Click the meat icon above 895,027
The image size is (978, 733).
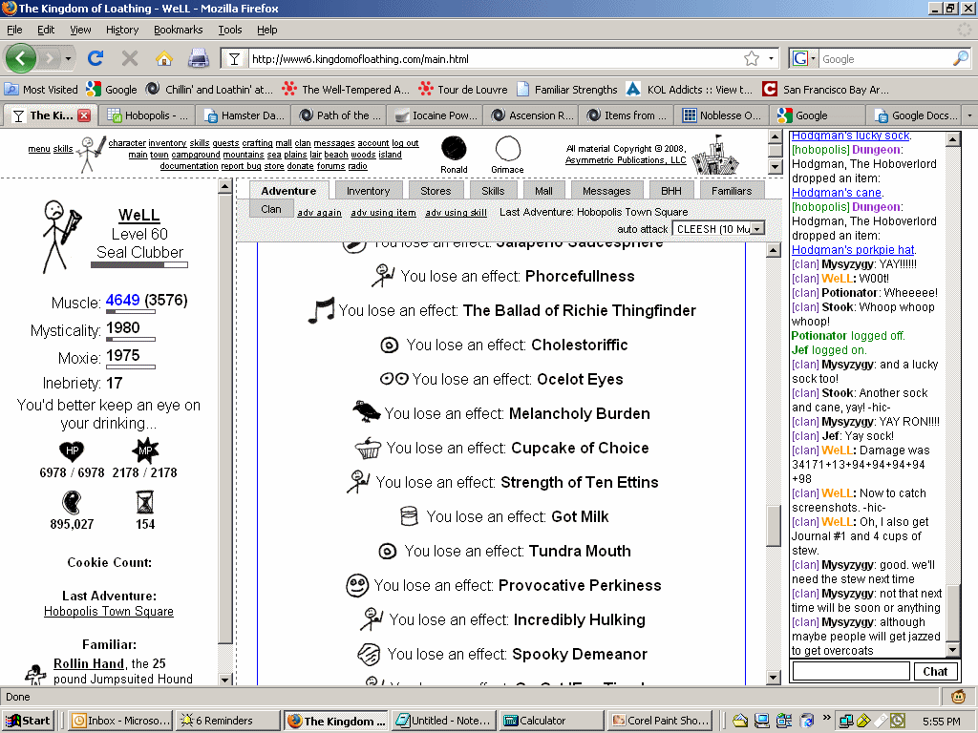tap(72, 502)
